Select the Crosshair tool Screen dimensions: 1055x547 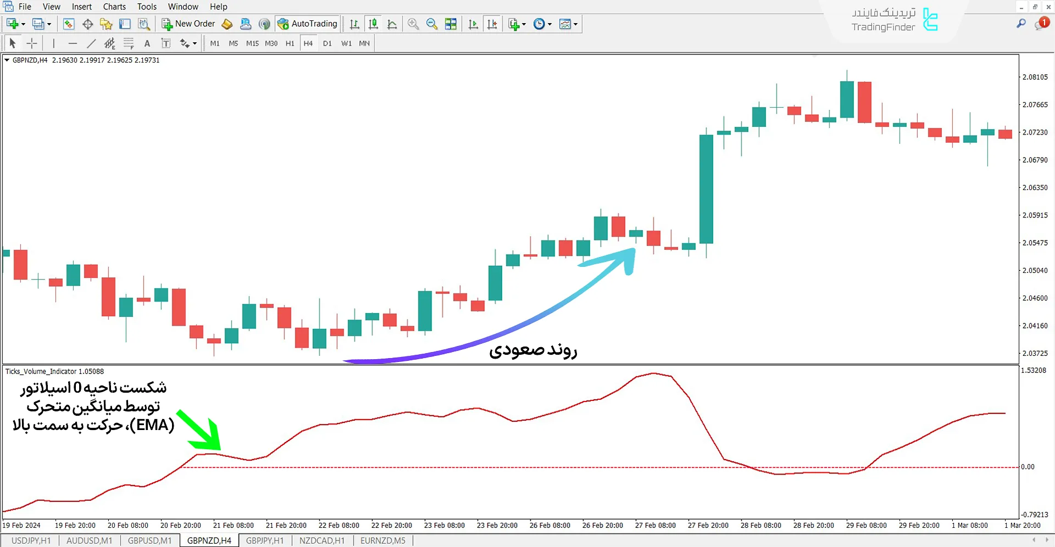(31, 43)
